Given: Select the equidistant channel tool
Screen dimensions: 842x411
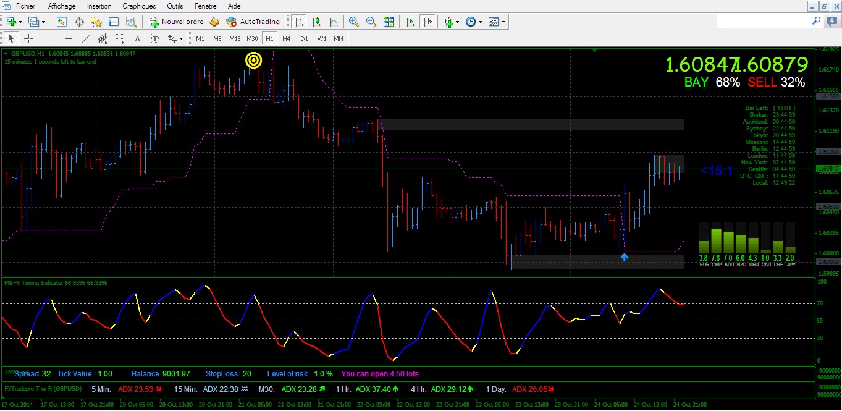Looking at the screenshot, I should [x=103, y=38].
